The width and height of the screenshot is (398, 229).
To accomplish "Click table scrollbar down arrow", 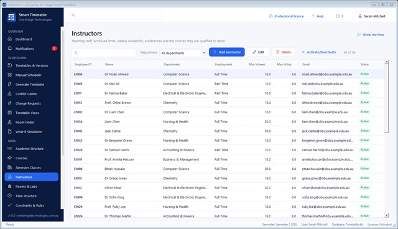I will (x=386, y=215).
